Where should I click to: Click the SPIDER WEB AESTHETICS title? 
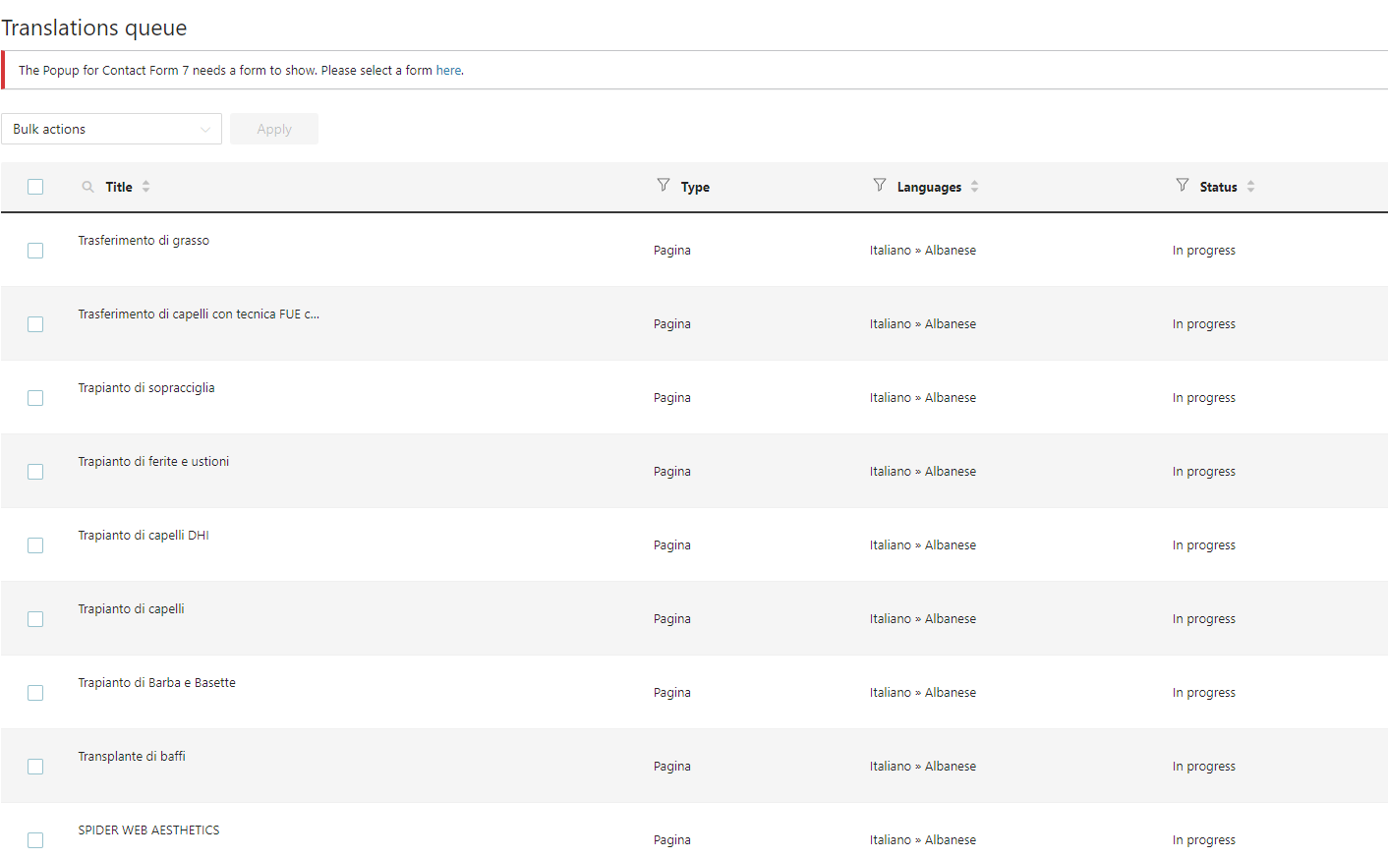pos(148,830)
